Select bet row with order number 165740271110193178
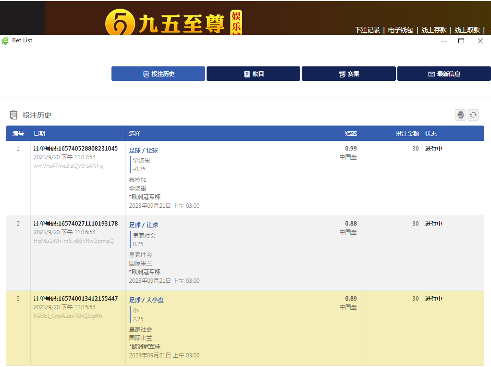This screenshot has width=491, height=367. coord(75,224)
